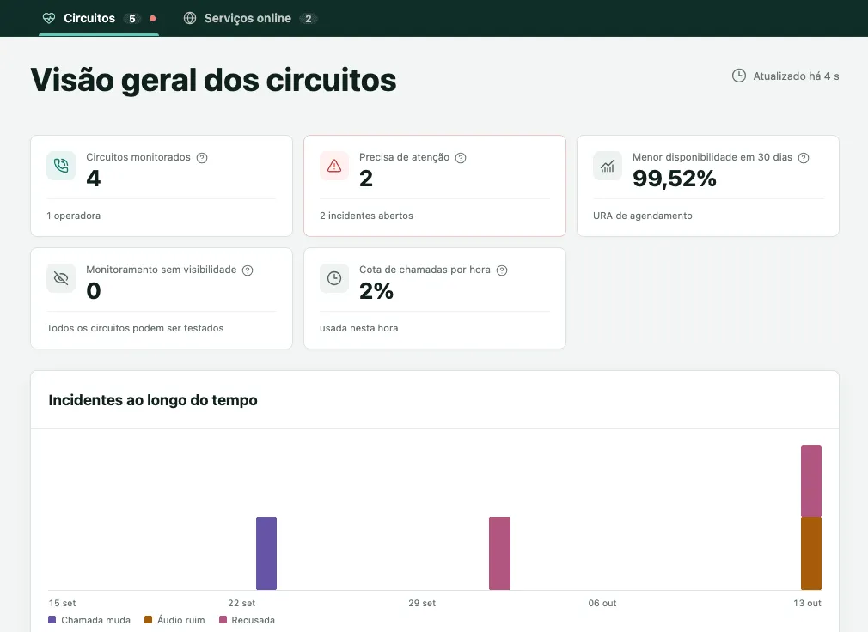Click the clock icon in Cota de chamadas card
Screen dimensions: 868x632
click(x=334, y=278)
